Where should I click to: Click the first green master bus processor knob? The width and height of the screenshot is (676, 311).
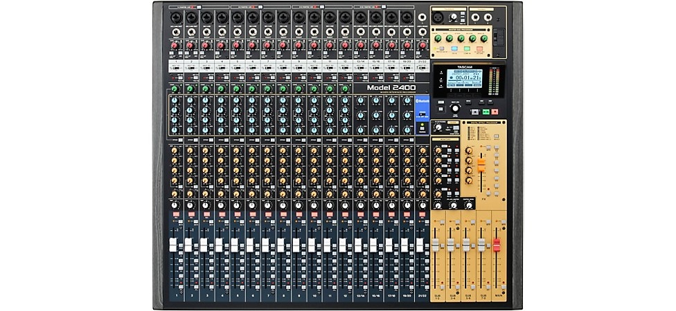(438, 39)
